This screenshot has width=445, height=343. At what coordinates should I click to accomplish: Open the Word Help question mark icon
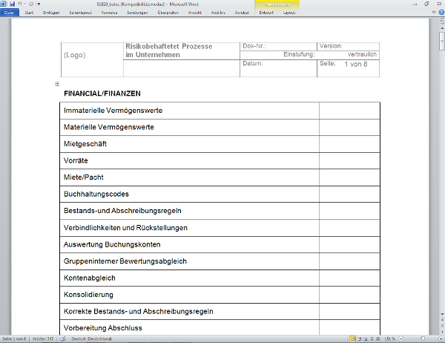pyautogui.click(x=440, y=13)
